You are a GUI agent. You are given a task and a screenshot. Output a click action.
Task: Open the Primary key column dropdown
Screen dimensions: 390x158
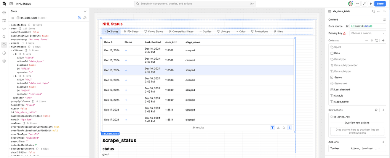(368, 33)
